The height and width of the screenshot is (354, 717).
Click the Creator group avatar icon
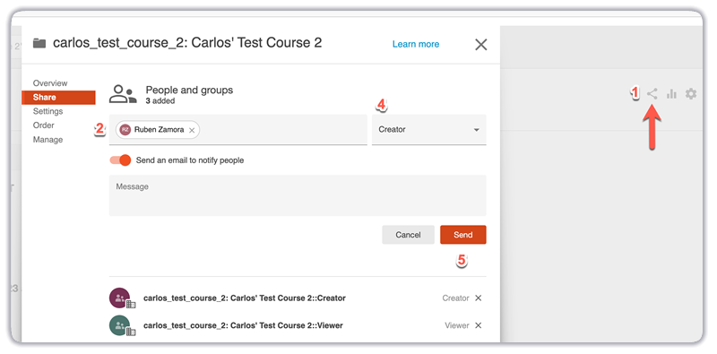pos(122,298)
